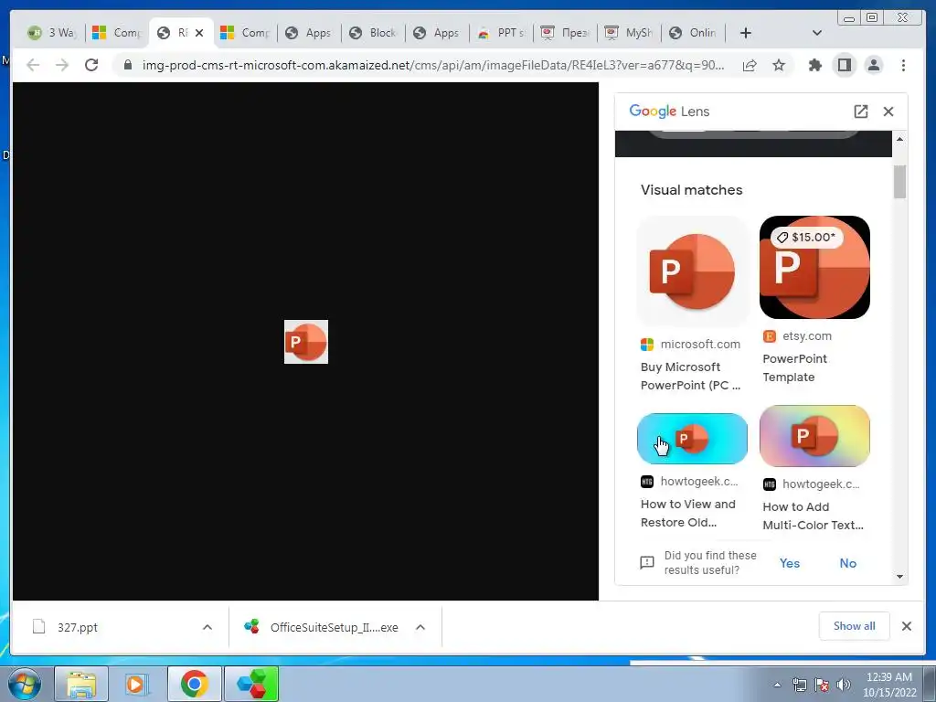
Task: Switch to the '3 Wa' tab
Action: coord(53,33)
